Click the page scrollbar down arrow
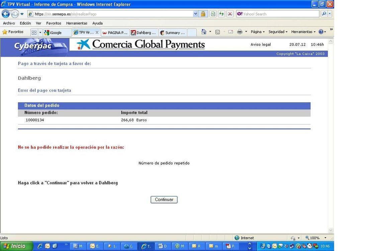Image resolution: width=368 pixels, height=251 pixels. 331,230
